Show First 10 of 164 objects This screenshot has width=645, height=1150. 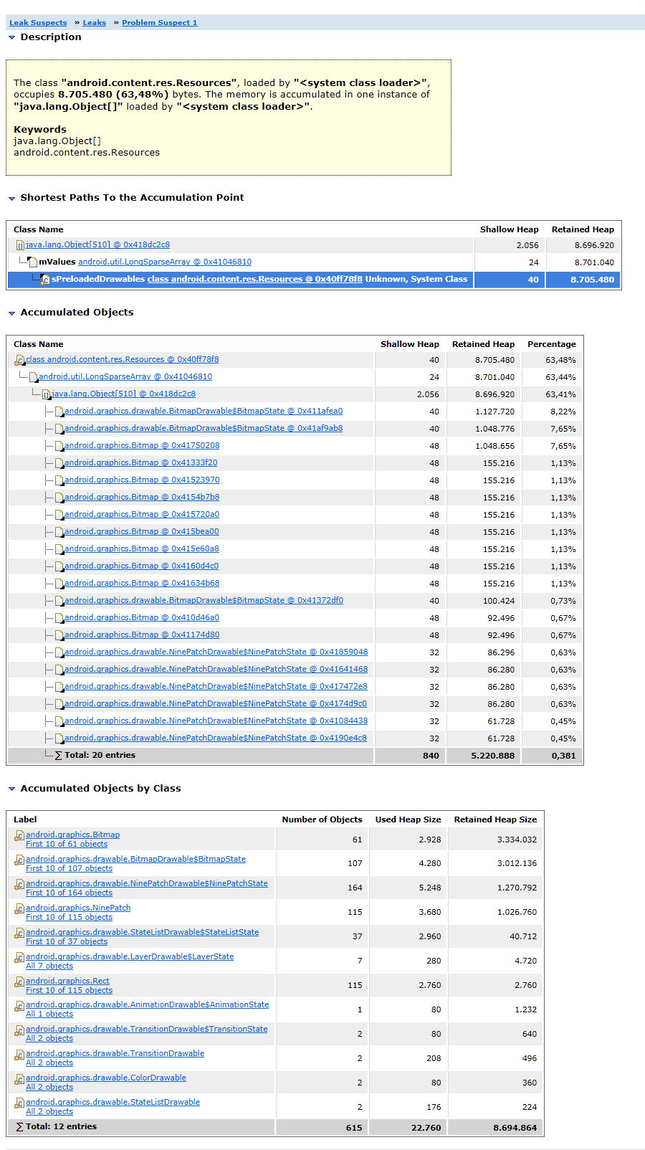tap(69, 893)
